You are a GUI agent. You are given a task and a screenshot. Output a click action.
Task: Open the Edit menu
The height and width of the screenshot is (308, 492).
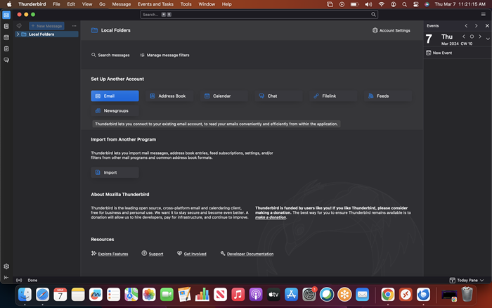(71, 4)
